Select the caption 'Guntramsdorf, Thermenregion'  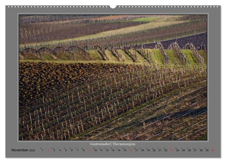(113, 144)
